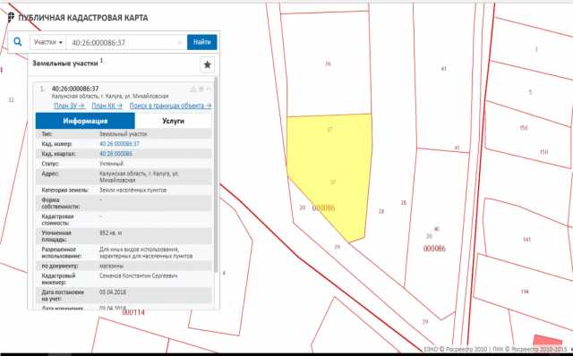Clear the search field with the X
Screen dimensions: 573x356
180,43
